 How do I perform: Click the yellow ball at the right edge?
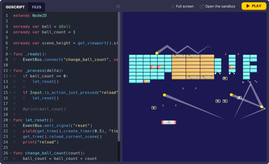(262, 107)
